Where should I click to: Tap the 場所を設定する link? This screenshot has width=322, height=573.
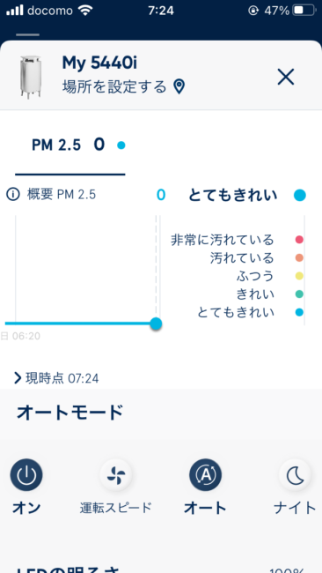coord(114,87)
